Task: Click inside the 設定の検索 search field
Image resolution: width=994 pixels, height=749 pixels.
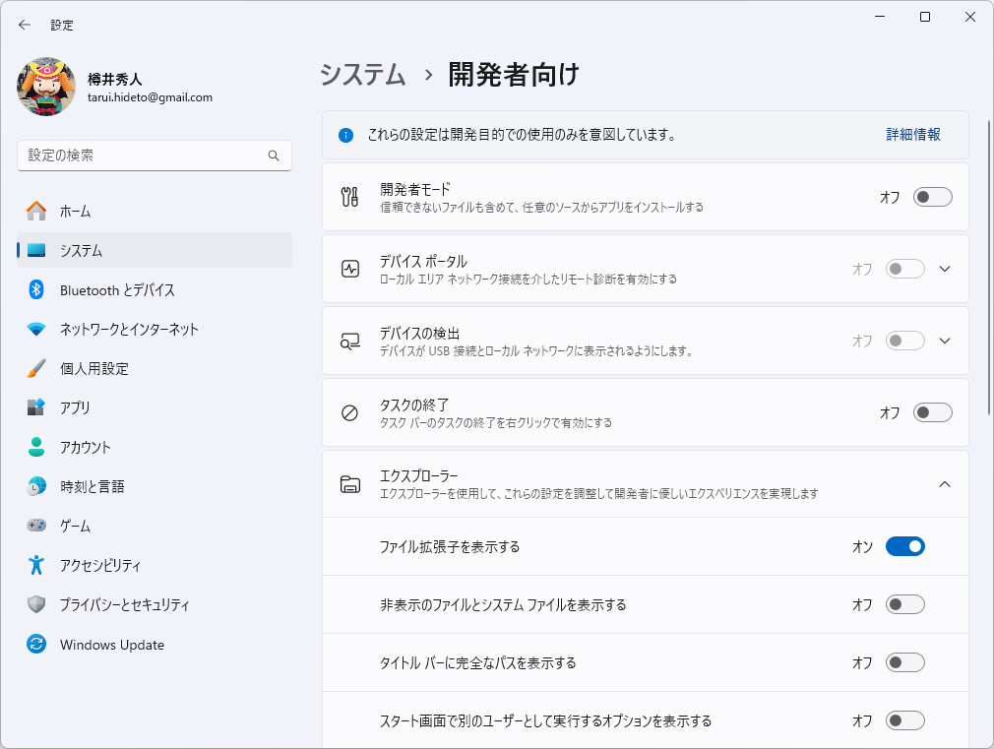Action: point(155,156)
